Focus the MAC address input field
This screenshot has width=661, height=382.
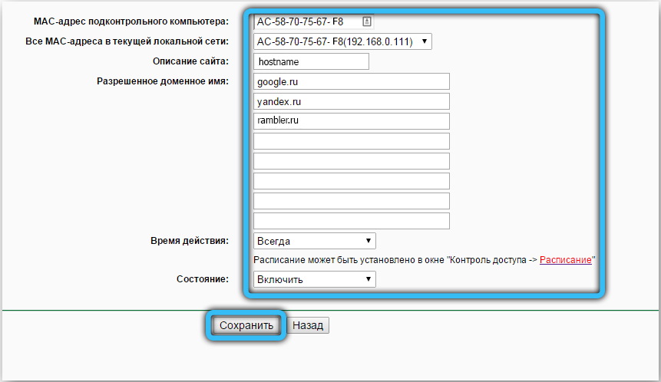[313, 21]
